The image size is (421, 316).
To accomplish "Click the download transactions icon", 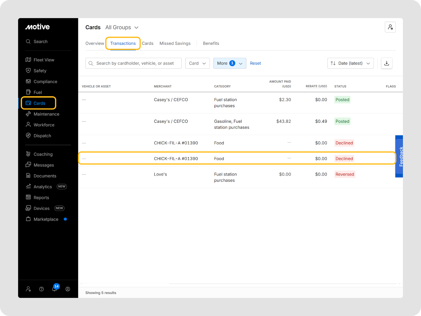I will [387, 63].
